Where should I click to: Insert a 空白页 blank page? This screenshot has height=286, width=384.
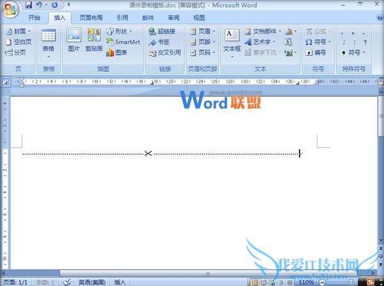[x=19, y=42]
